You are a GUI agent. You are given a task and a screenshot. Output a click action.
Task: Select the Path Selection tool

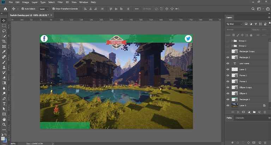pyautogui.click(x=4, y=109)
